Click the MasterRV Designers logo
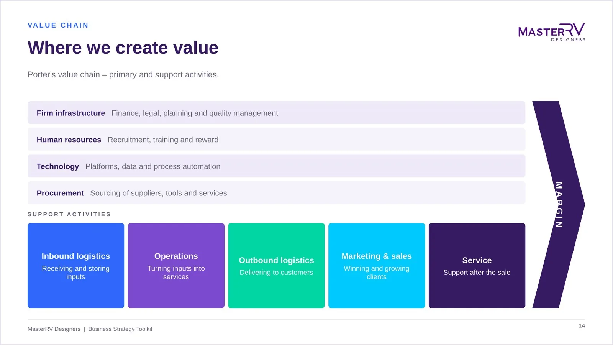 tap(552, 32)
